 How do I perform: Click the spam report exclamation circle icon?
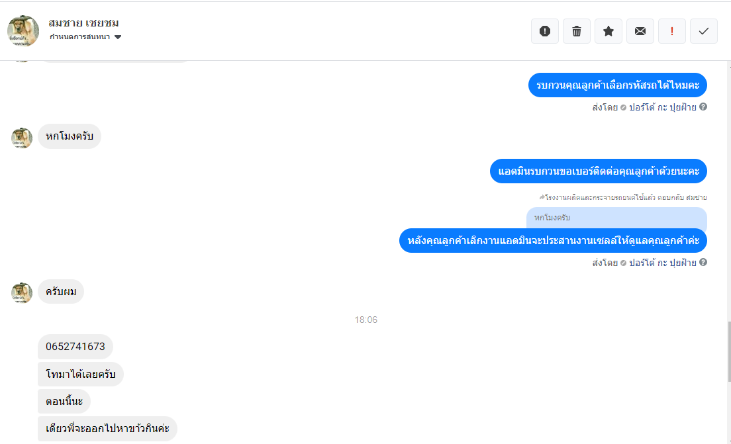(x=544, y=31)
